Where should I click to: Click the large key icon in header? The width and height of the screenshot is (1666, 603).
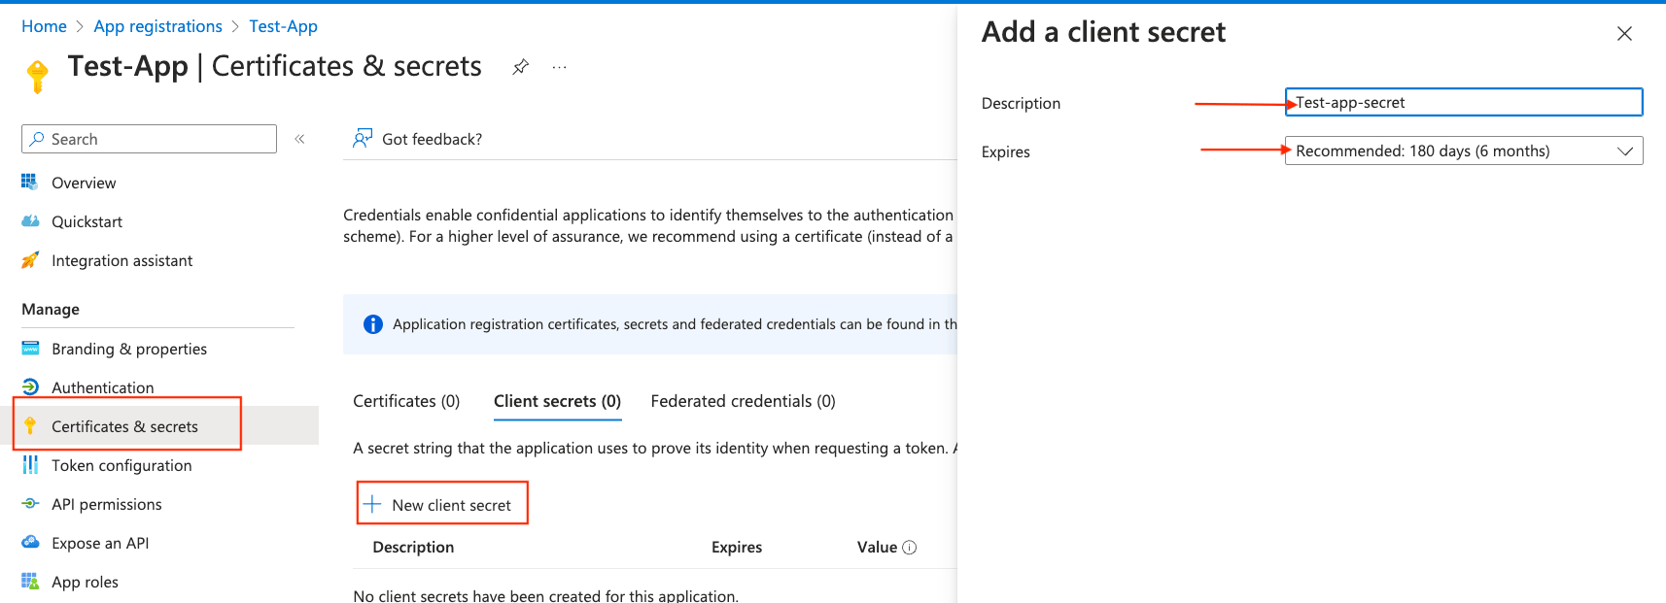38,76
